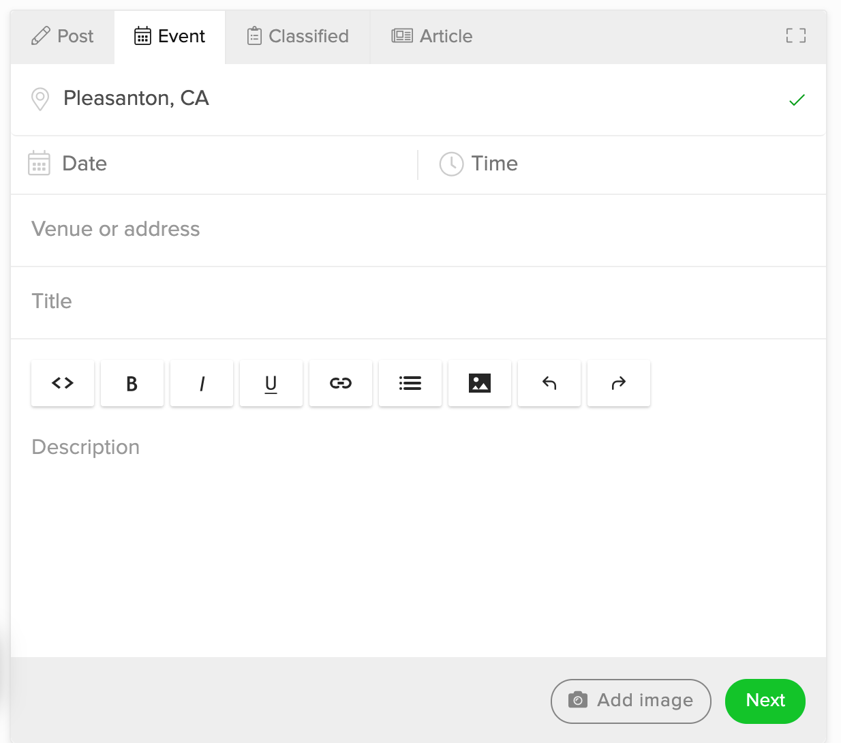Insert a bulleted list
This screenshot has height=743, width=841.
[410, 383]
